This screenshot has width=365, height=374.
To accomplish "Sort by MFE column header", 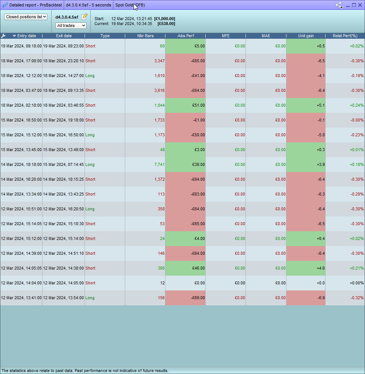I will point(225,36).
